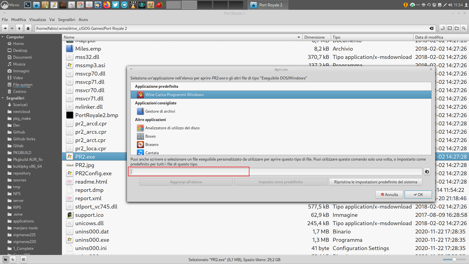Select the PortRoyale2.bmp file
The height and width of the screenshot is (264, 469).
click(x=97, y=115)
